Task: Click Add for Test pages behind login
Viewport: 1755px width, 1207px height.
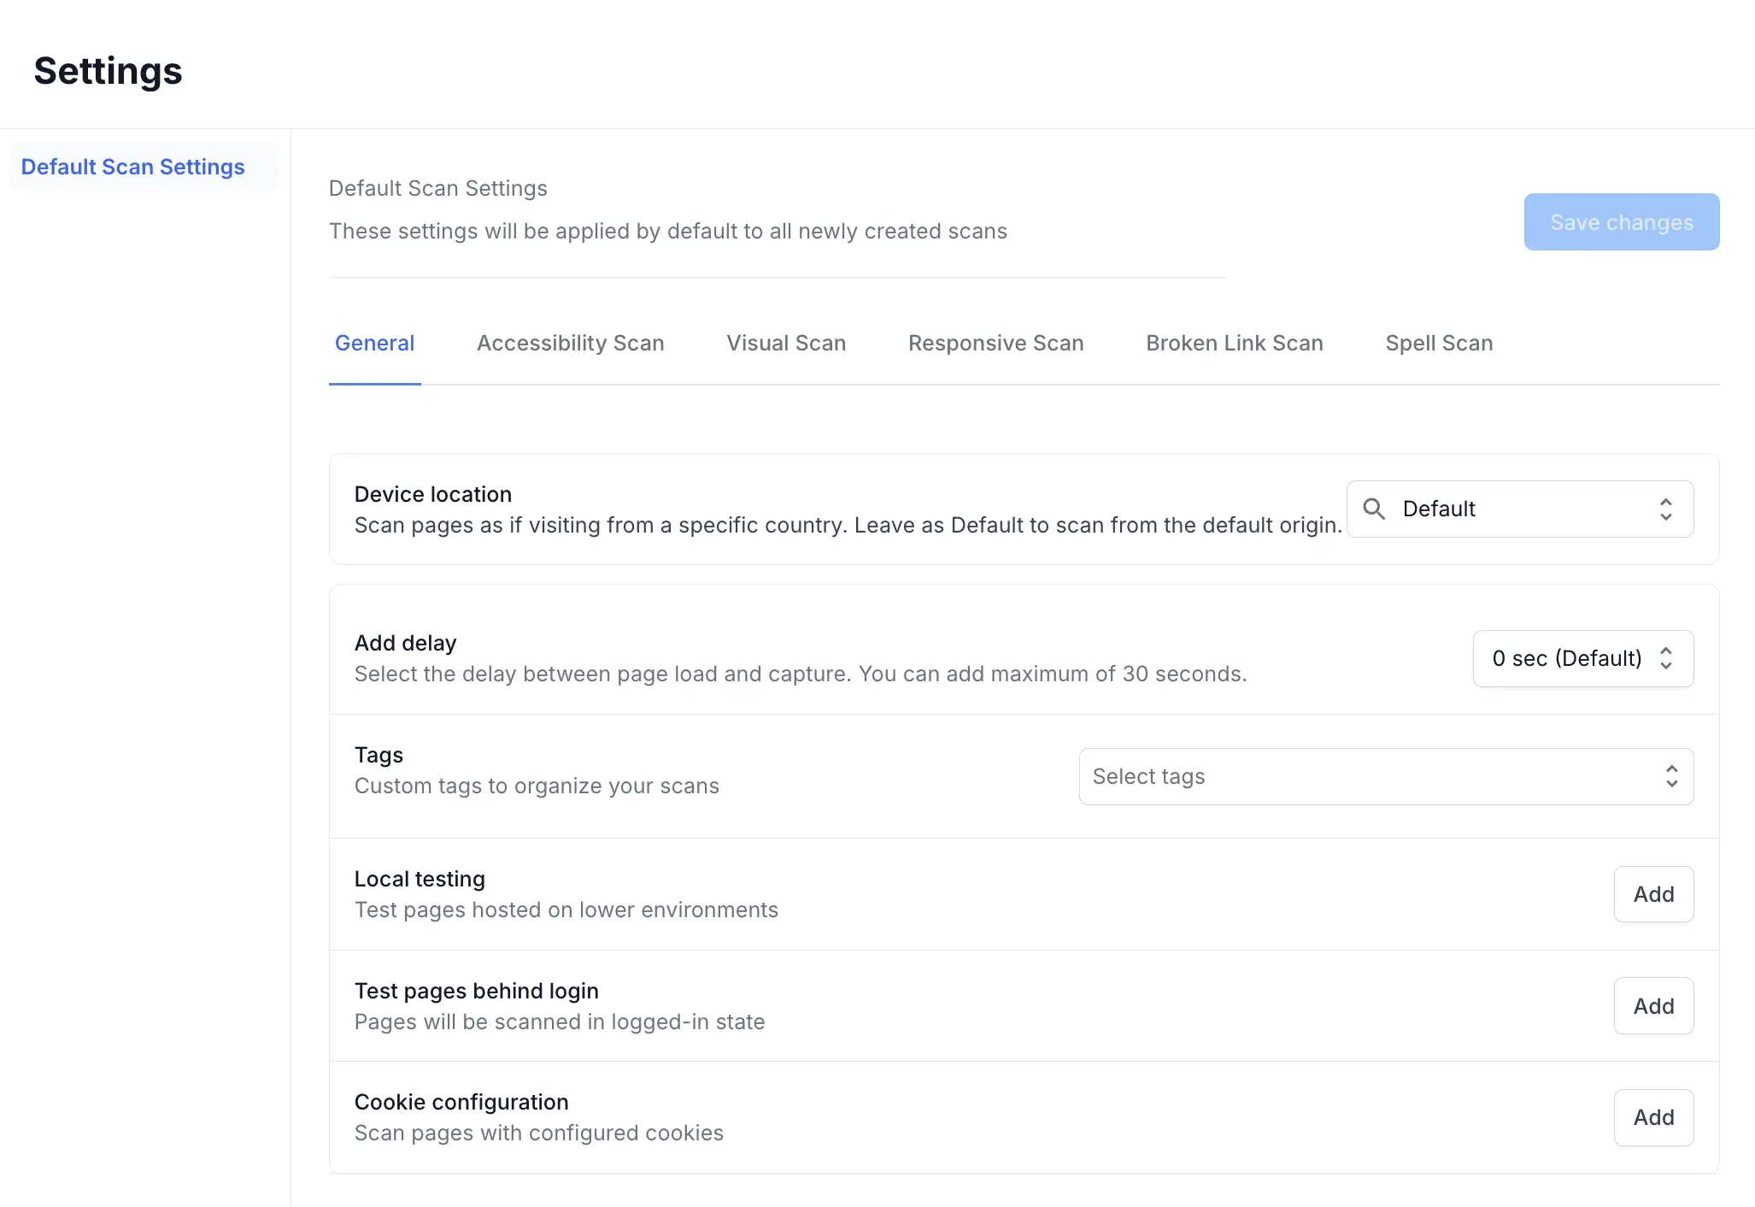Action: (1653, 1006)
